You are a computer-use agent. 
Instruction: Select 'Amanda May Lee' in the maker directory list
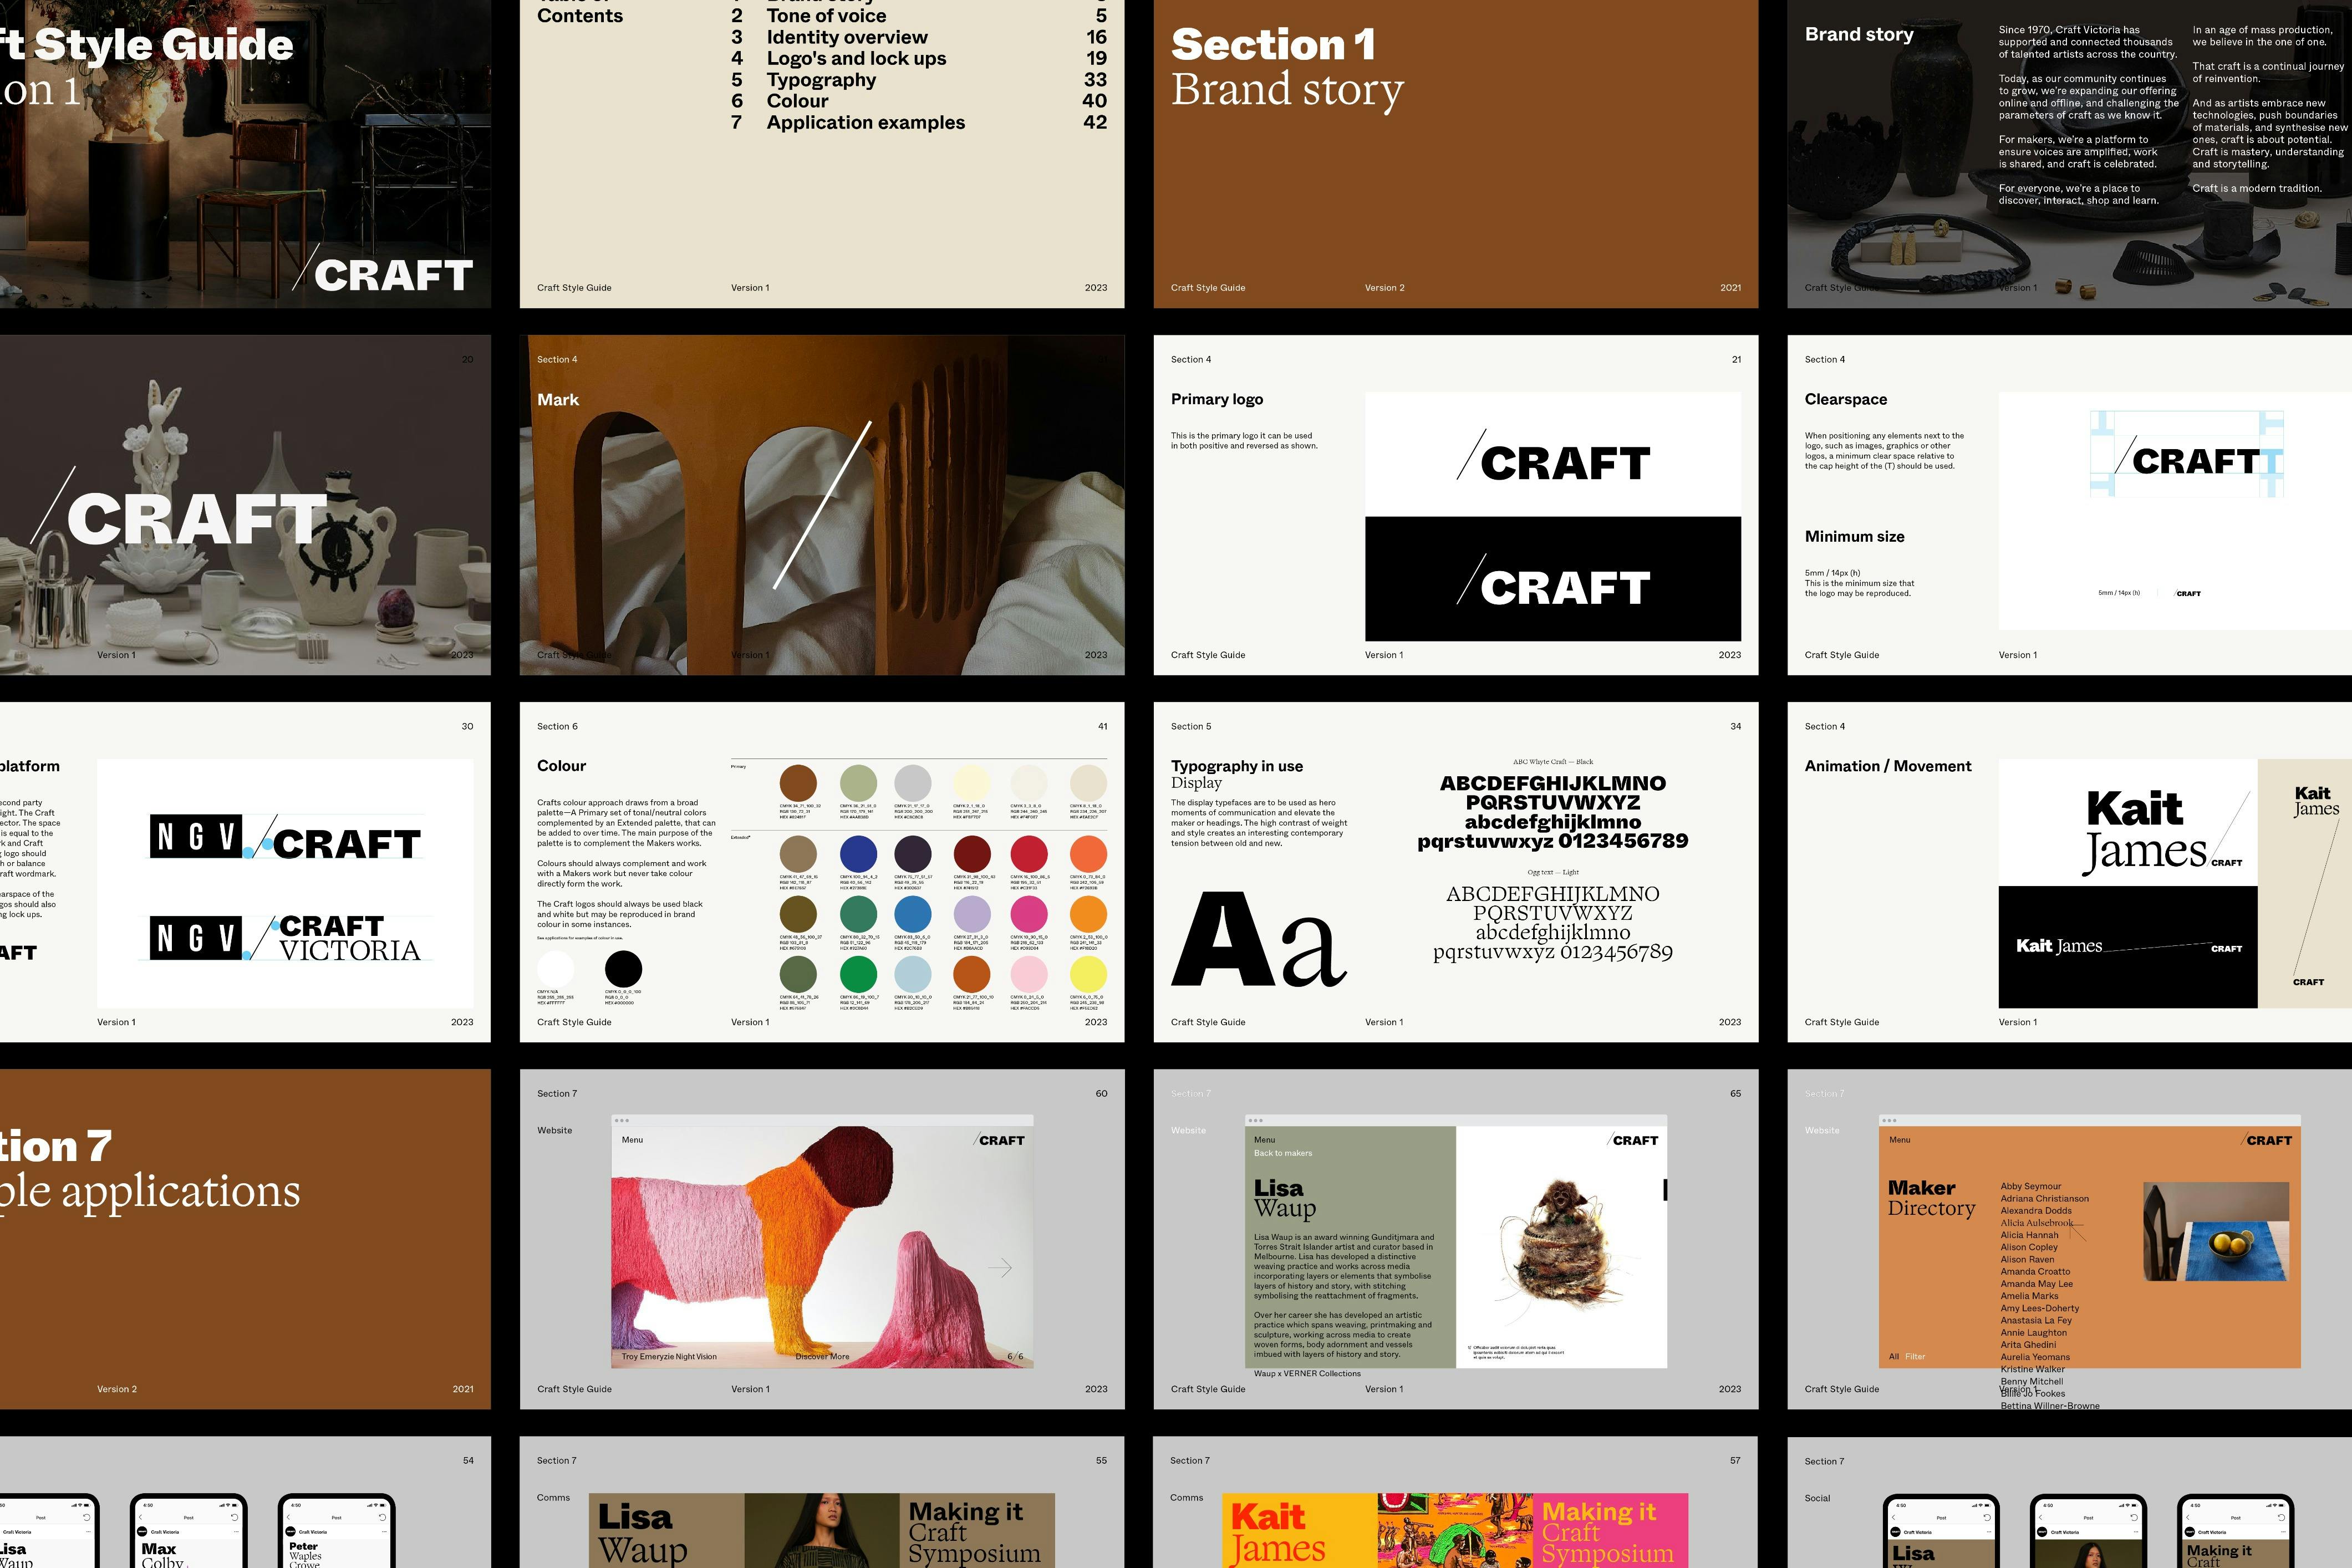pyautogui.click(x=2036, y=1284)
